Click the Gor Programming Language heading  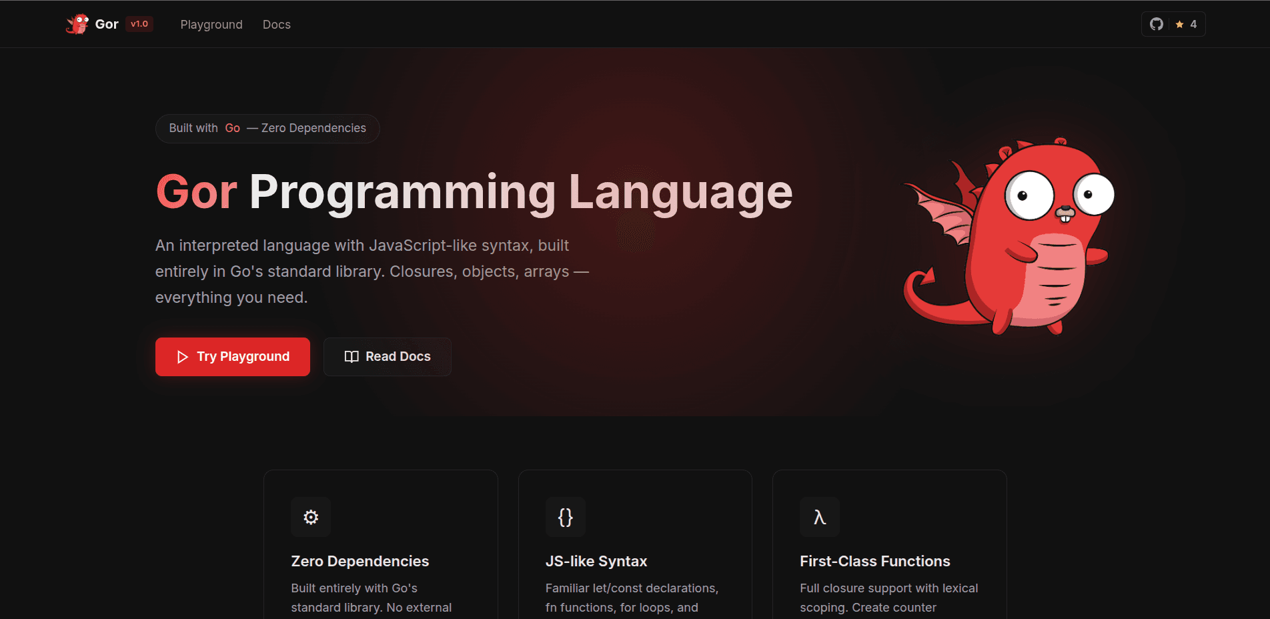474,193
